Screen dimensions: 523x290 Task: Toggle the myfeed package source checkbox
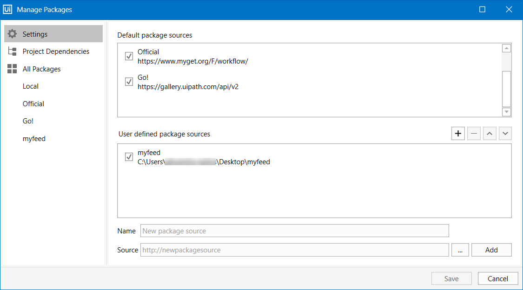point(129,157)
